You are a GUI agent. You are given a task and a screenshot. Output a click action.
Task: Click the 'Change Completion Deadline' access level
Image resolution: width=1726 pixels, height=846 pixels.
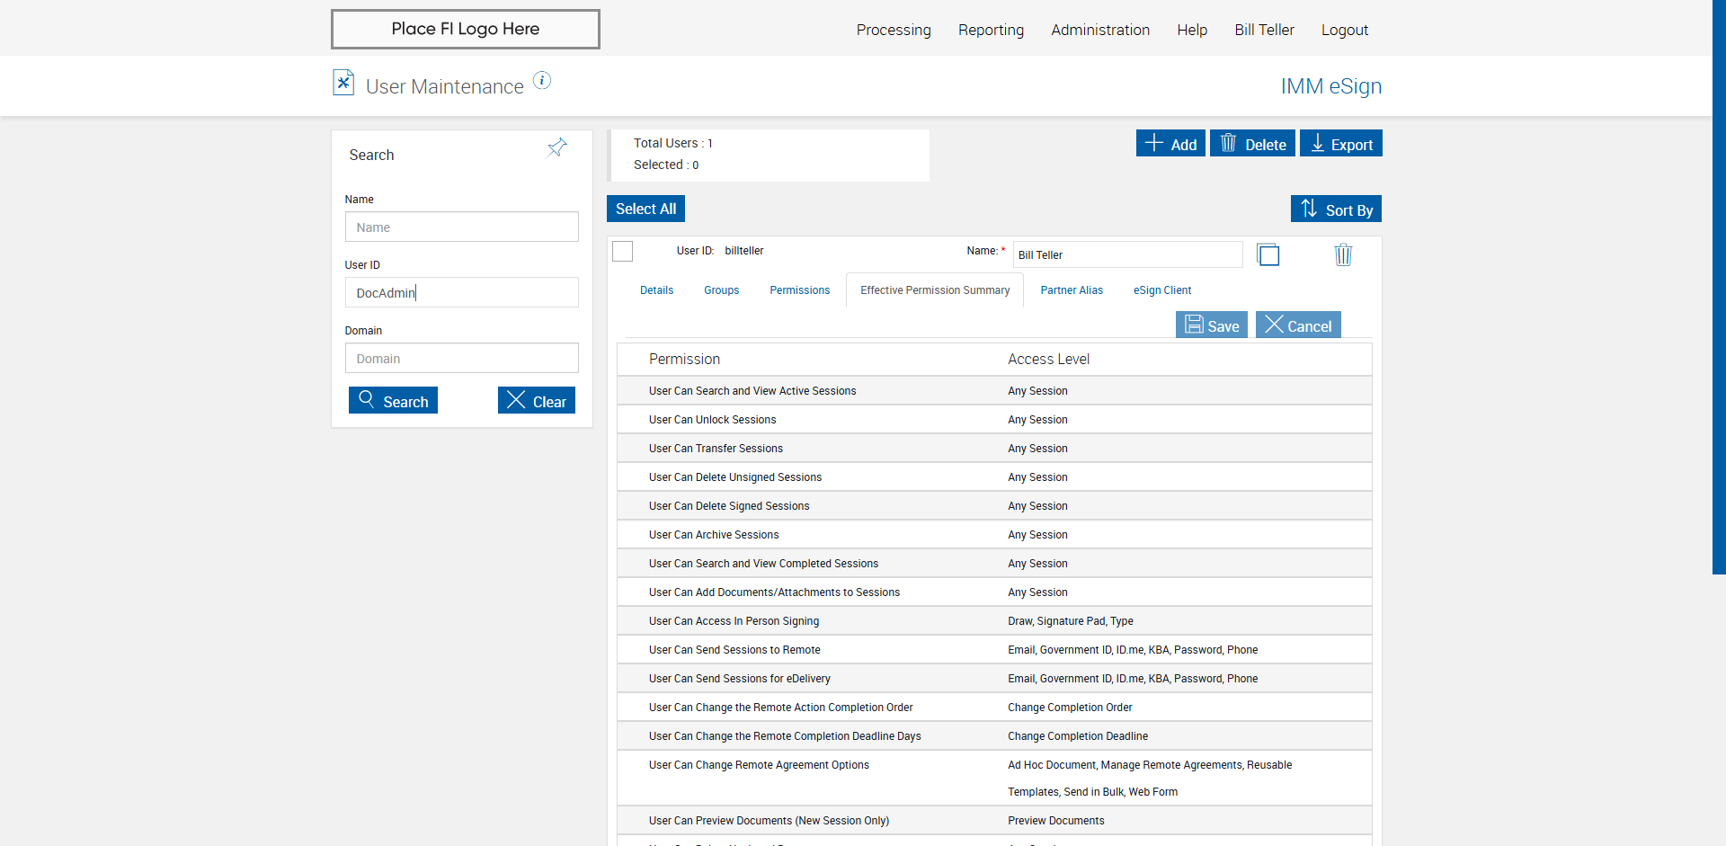pyautogui.click(x=1078, y=736)
